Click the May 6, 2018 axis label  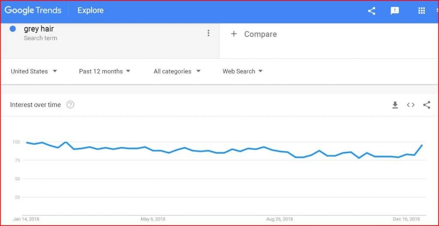pyautogui.click(x=153, y=219)
